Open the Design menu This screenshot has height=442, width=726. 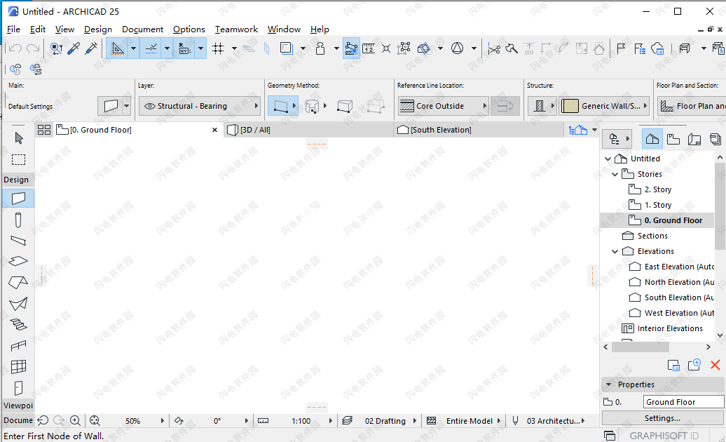[x=97, y=29]
